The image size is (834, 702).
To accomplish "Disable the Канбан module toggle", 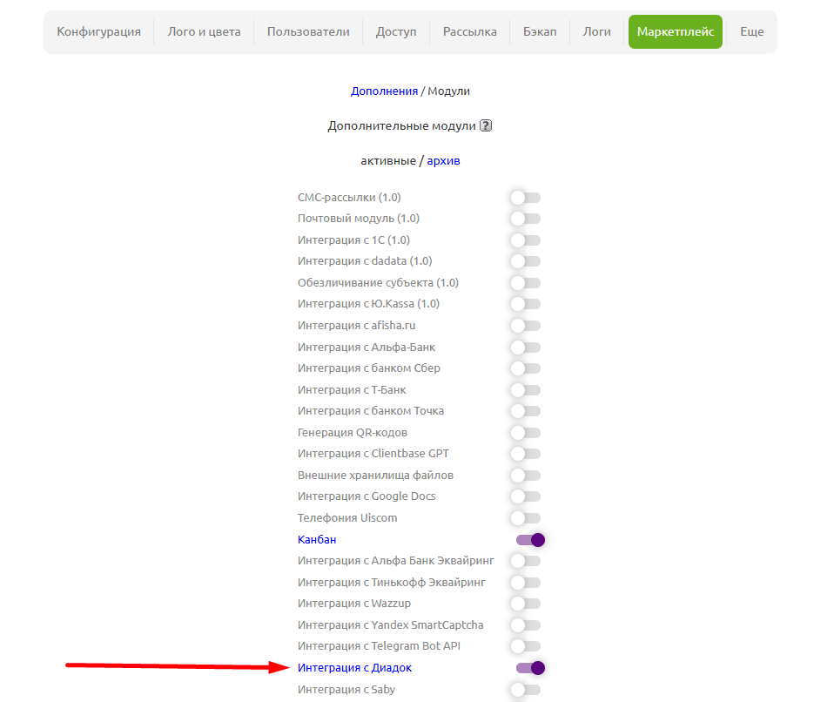I will tap(529, 540).
